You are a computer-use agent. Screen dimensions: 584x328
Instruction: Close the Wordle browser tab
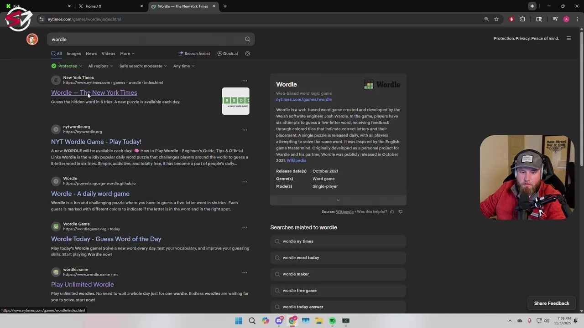coord(214,6)
